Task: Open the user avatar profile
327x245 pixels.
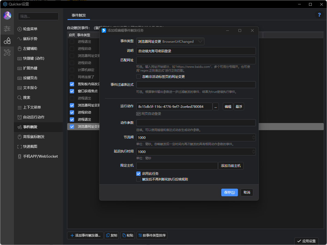Action: pyautogui.click(x=7, y=16)
